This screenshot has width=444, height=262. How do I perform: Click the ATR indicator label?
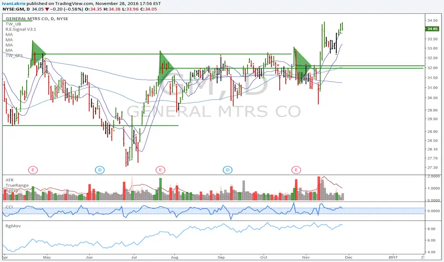point(10,180)
